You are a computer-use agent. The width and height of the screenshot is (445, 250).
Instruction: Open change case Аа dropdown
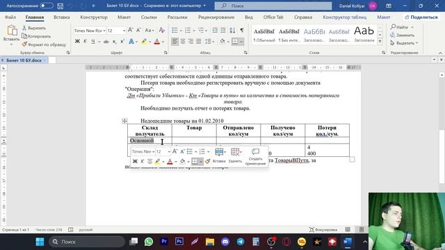(x=149, y=31)
